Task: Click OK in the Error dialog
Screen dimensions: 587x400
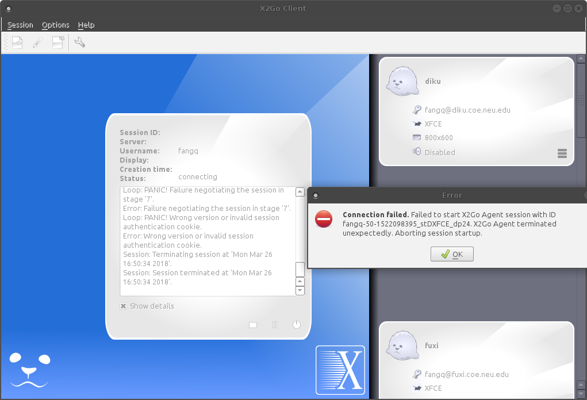Action: coord(452,254)
